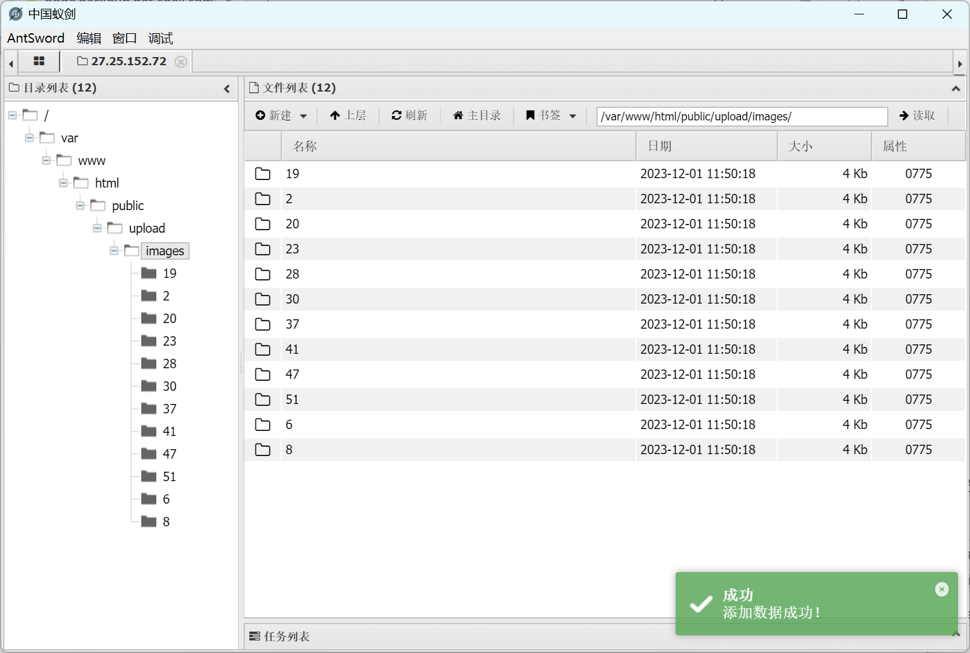Click the read (读取) button
The image size is (970, 653).
coord(917,115)
